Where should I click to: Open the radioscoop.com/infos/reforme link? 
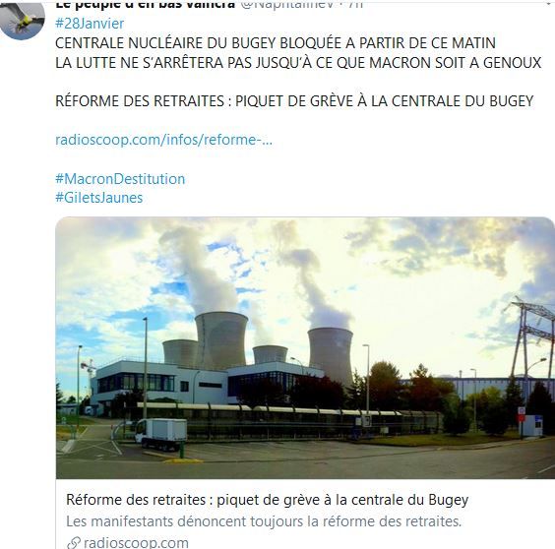tap(164, 140)
